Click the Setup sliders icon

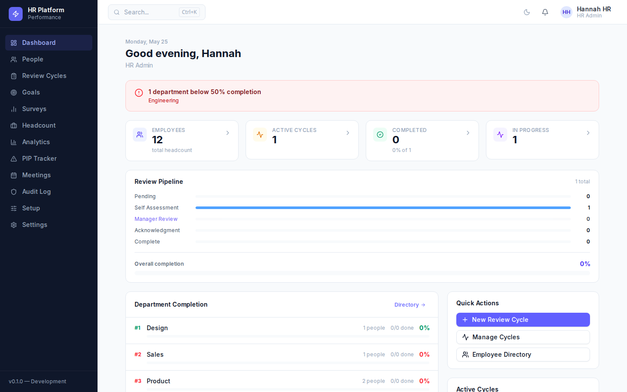13,208
